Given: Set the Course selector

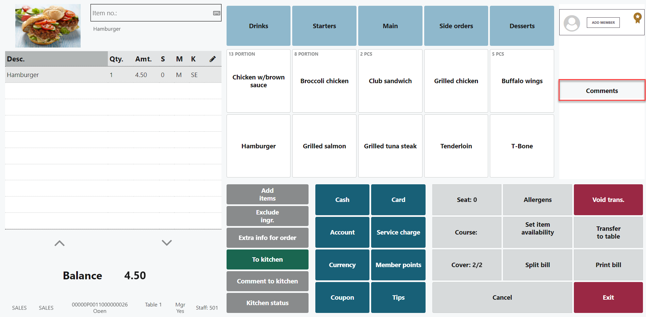Looking at the screenshot, I should 466,232.
